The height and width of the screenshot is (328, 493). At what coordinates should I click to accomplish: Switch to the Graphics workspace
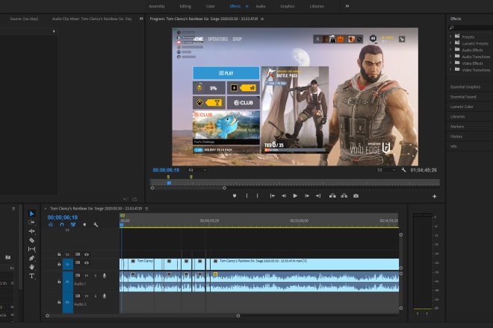[288, 6]
